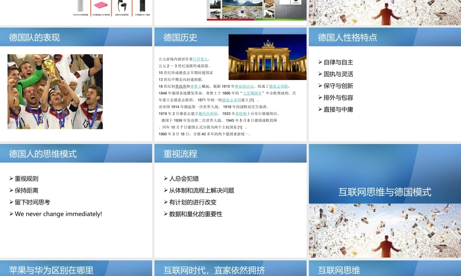Follow the 德意志邦联 hyperlink
Viewport: 461px width, 276px height.
pyautogui.click(x=278, y=86)
